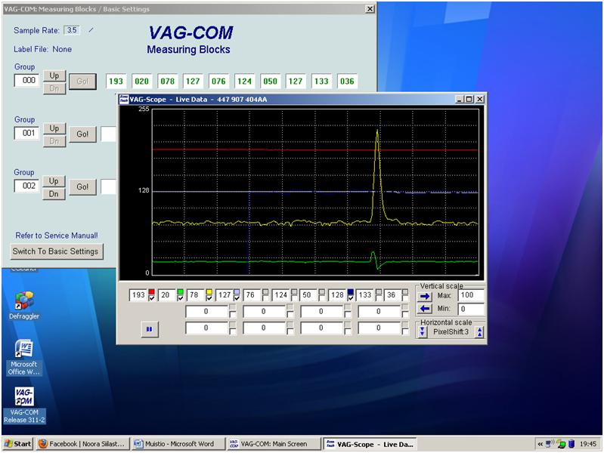Viewport: 604px width, 453px height.
Task: Increment Group 000 with the Up button
Action: (x=54, y=75)
